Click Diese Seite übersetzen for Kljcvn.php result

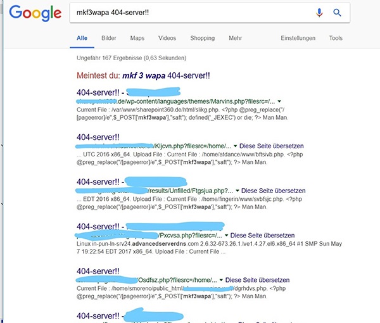[x=272, y=146]
